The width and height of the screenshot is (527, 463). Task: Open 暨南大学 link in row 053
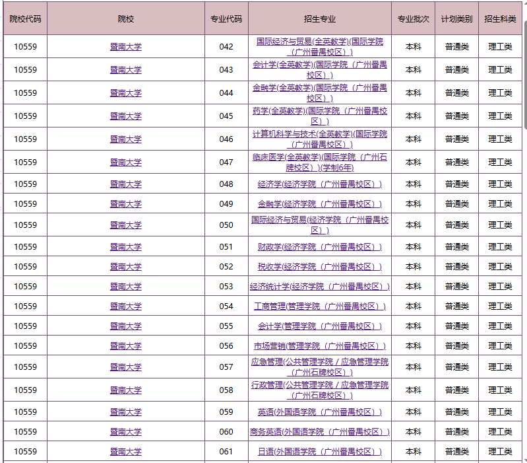126,287
